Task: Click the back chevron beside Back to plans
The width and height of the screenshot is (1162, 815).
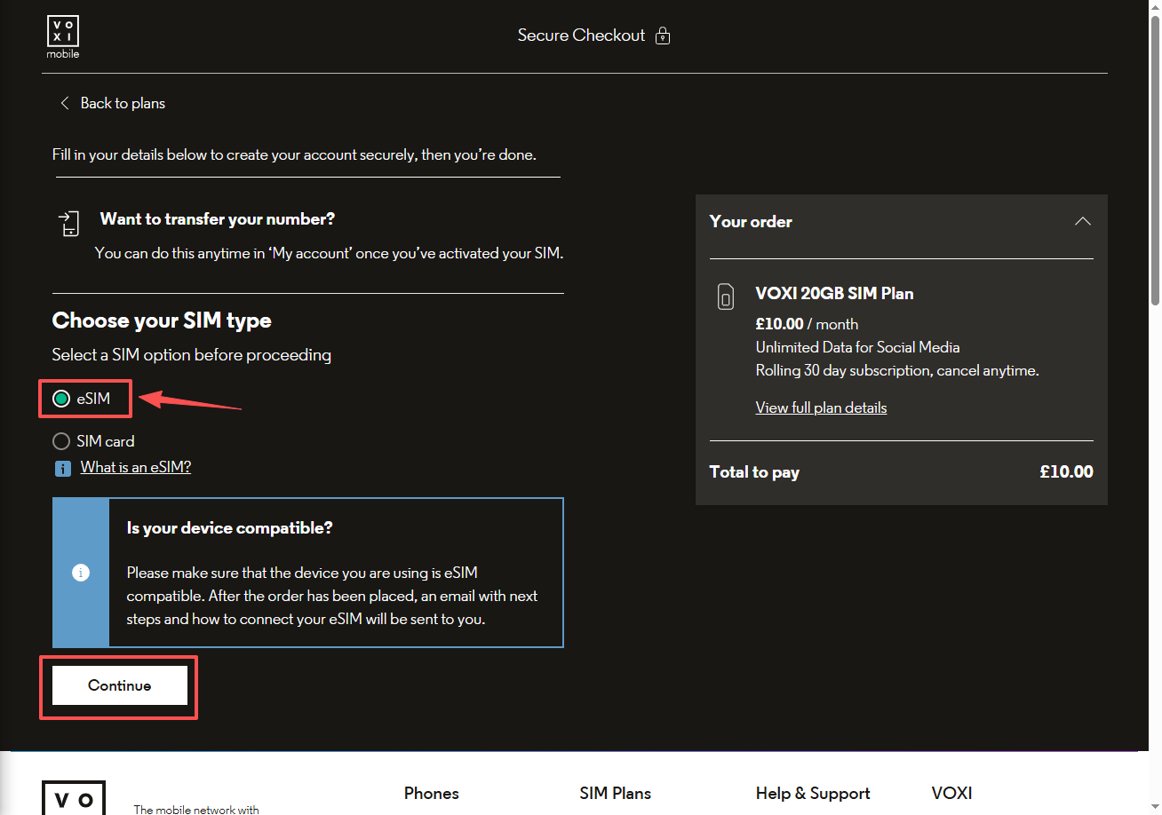Action: point(64,103)
